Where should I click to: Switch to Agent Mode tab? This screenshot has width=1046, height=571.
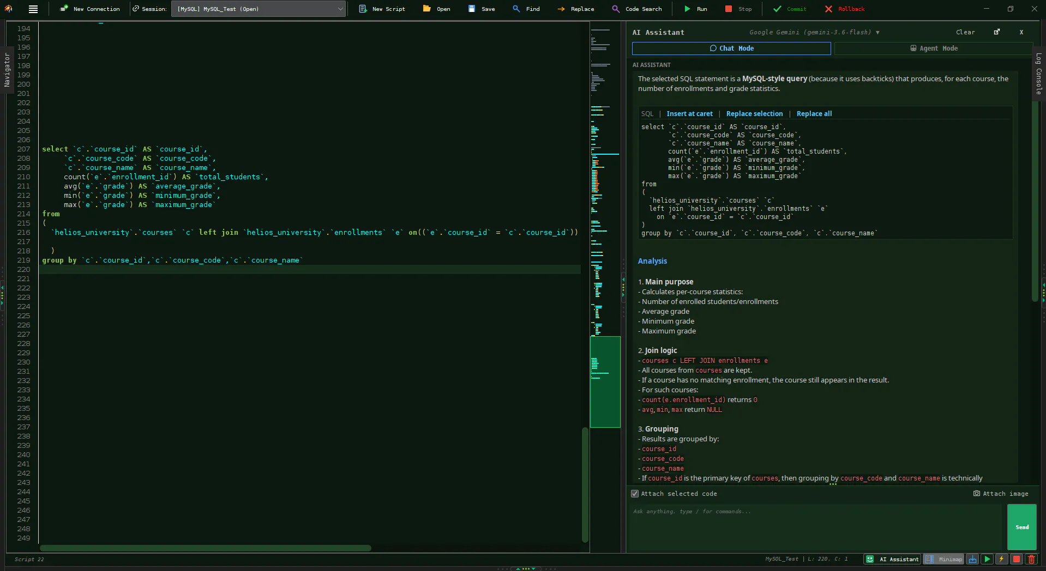(934, 48)
